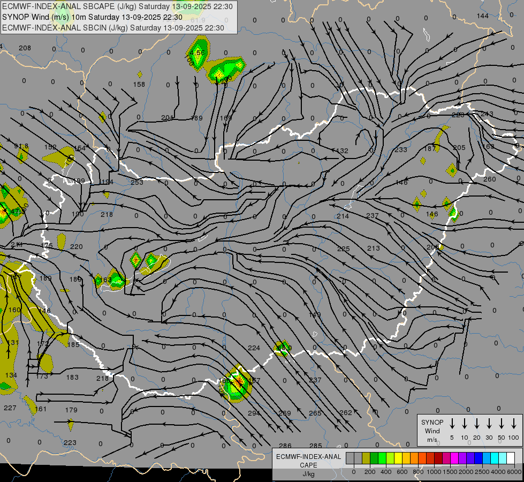Click the 600 tick label on CAPE scale
The height and width of the screenshot is (482, 524).
pyautogui.click(x=402, y=472)
